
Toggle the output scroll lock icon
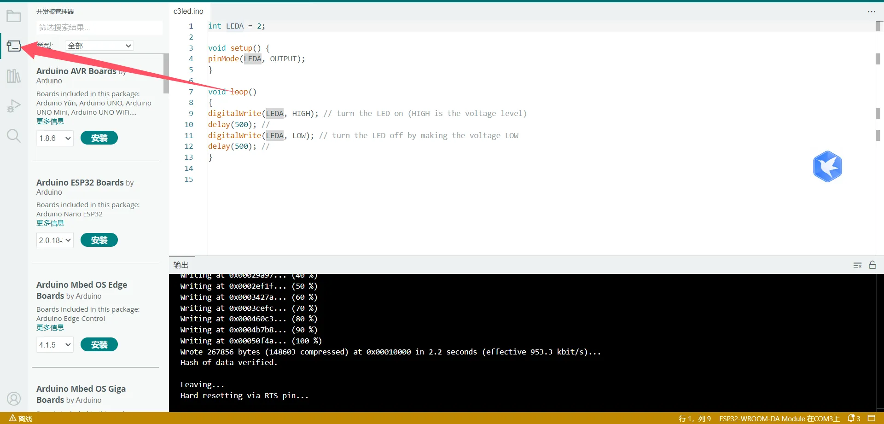coord(872,265)
